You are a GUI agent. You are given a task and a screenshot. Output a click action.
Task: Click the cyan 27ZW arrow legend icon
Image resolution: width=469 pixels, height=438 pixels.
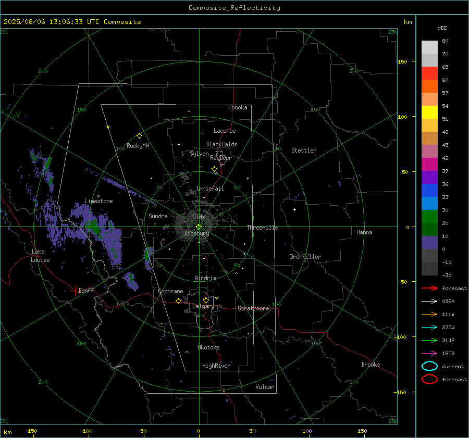click(429, 328)
